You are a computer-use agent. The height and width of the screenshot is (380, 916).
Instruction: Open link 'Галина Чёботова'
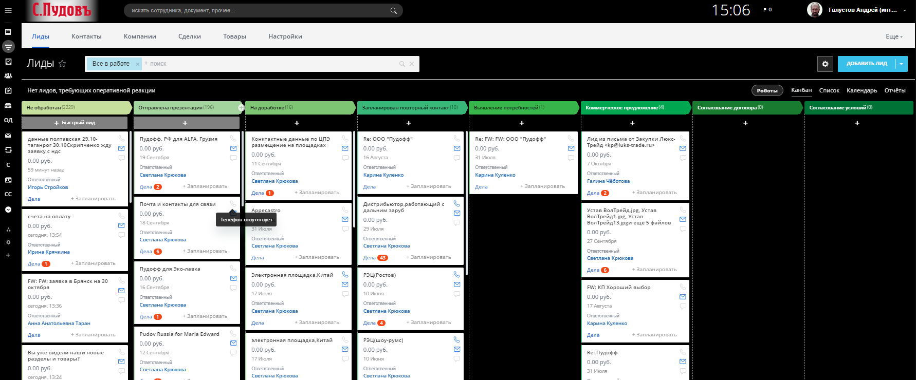point(608,181)
